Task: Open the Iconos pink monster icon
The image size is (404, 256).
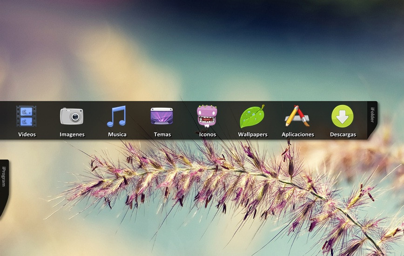Action: tap(207, 116)
